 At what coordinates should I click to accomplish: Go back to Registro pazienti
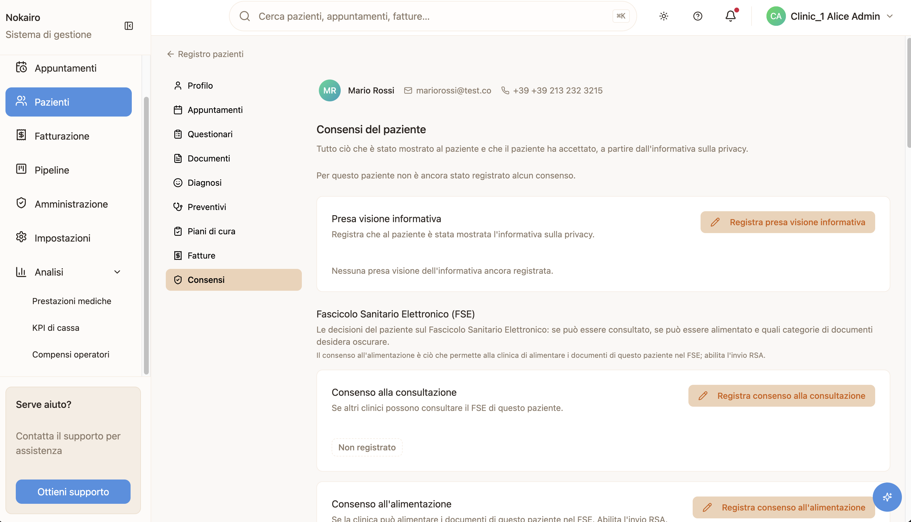(x=205, y=54)
